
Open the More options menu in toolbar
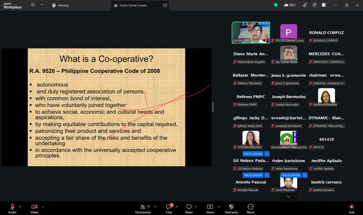tap(251, 207)
